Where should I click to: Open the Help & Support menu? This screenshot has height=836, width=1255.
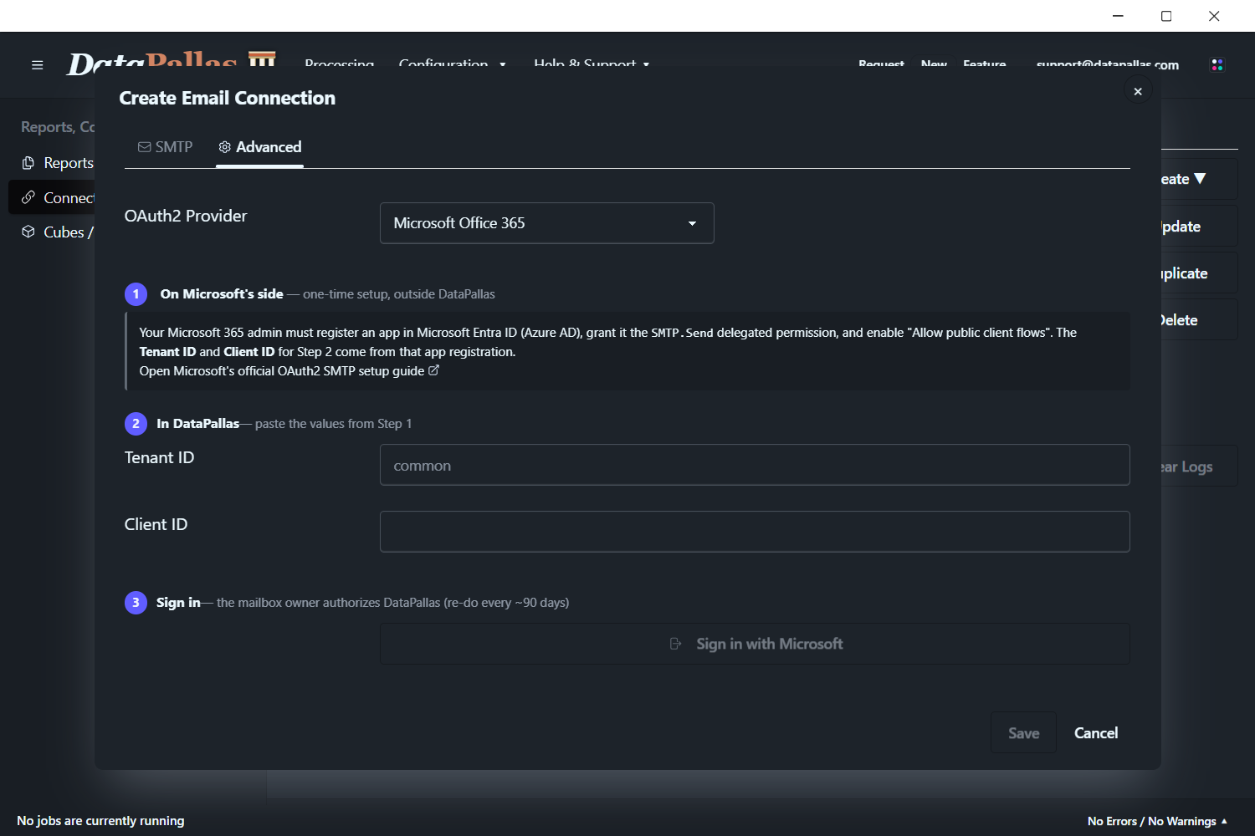tap(592, 64)
